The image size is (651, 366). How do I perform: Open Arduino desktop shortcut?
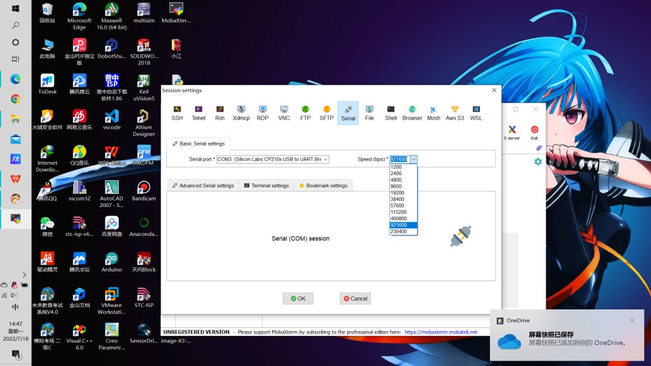[x=112, y=262]
